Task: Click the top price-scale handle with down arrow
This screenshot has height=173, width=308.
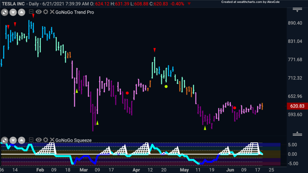Action: point(297,10)
